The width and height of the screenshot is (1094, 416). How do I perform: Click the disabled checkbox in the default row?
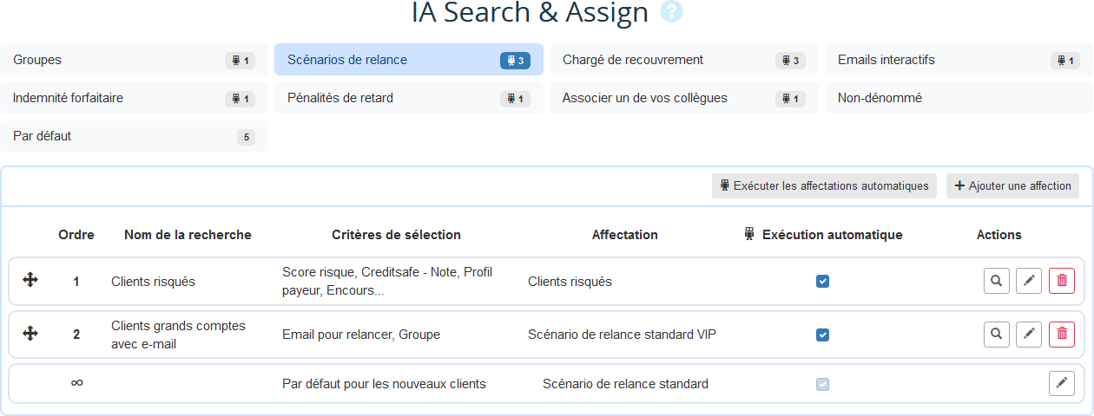point(823,384)
